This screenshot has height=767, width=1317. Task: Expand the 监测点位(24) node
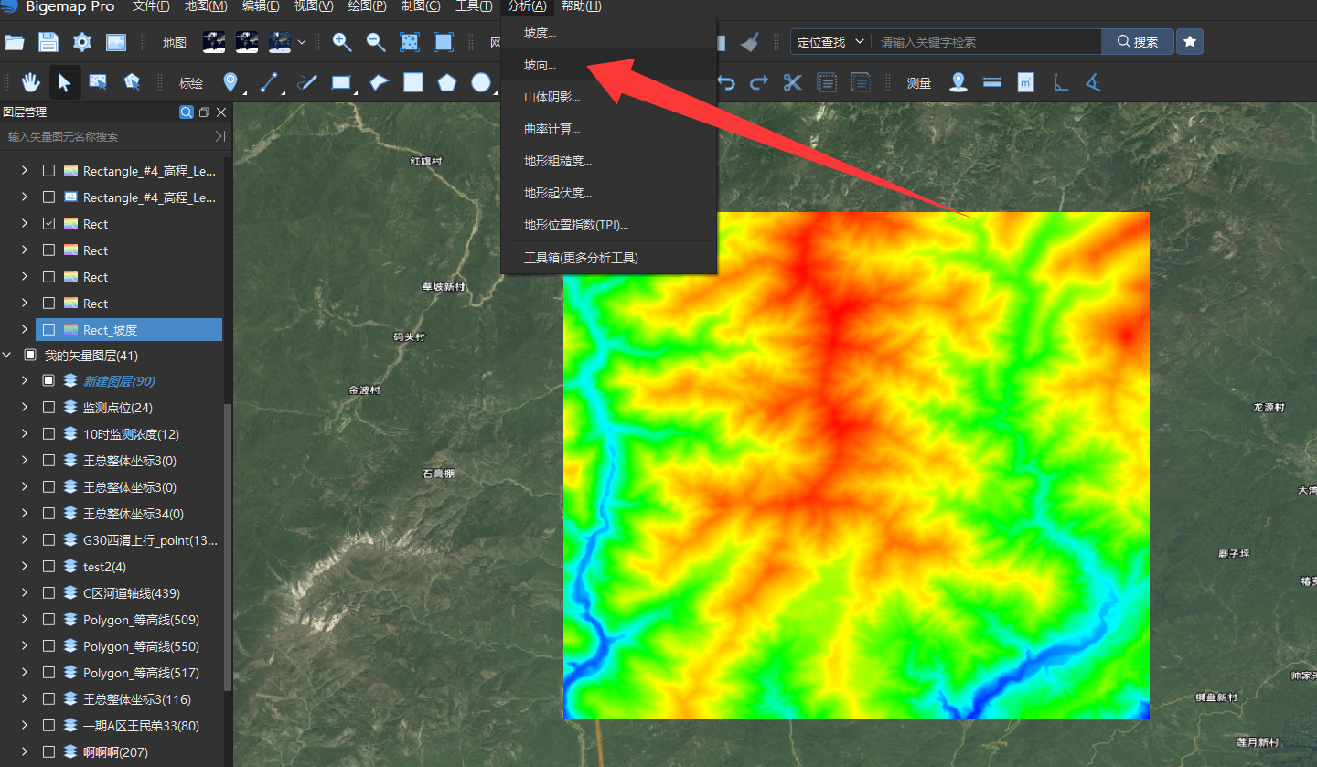click(25, 408)
